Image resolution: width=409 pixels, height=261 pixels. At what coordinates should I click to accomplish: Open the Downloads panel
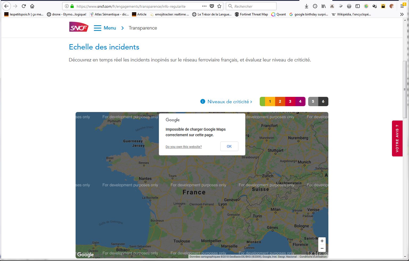(307, 6)
